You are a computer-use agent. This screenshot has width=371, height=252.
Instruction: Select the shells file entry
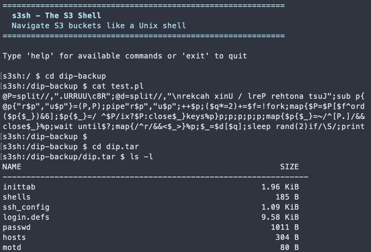[17, 197]
